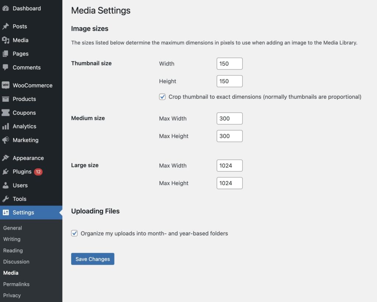Open WooCommerce from the sidebar icon
The image size is (377, 302).
click(6, 85)
